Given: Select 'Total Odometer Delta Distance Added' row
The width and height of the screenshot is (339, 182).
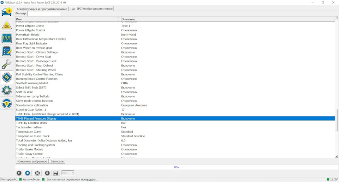Looking at the screenshot, I should (x=175, y=140).
